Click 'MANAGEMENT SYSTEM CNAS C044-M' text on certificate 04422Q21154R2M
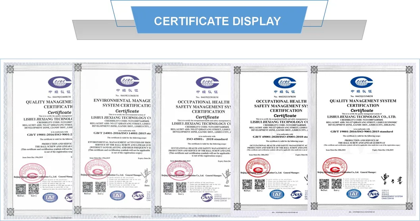The image size is (420, 221). (393, 197)
